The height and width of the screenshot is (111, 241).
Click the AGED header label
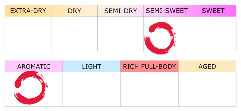pyautogui.click(x=207, y=66)
